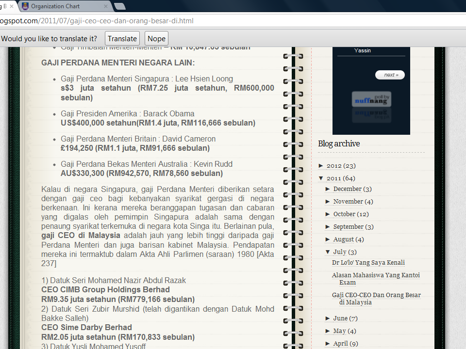The width and height of the screenshot is (466, 349).
Task: Click the next » poll button
Action: 390,75
